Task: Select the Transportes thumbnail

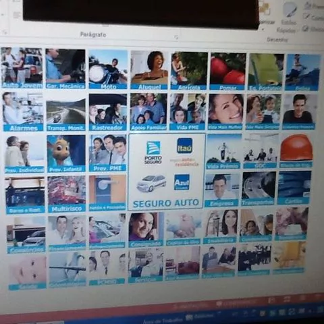Action: pos(259,189)
